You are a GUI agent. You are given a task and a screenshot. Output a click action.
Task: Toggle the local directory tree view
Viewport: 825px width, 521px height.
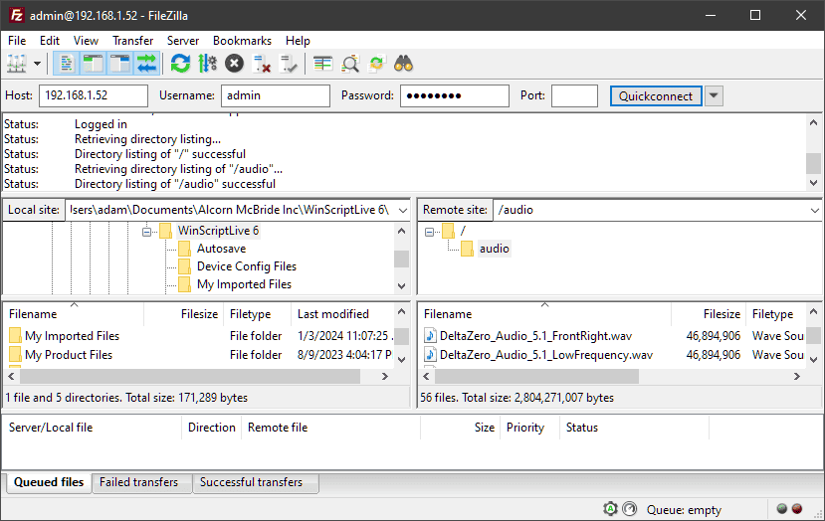[94, 64]
